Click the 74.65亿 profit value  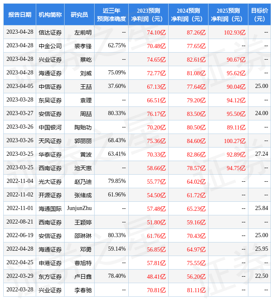[156, 60]
